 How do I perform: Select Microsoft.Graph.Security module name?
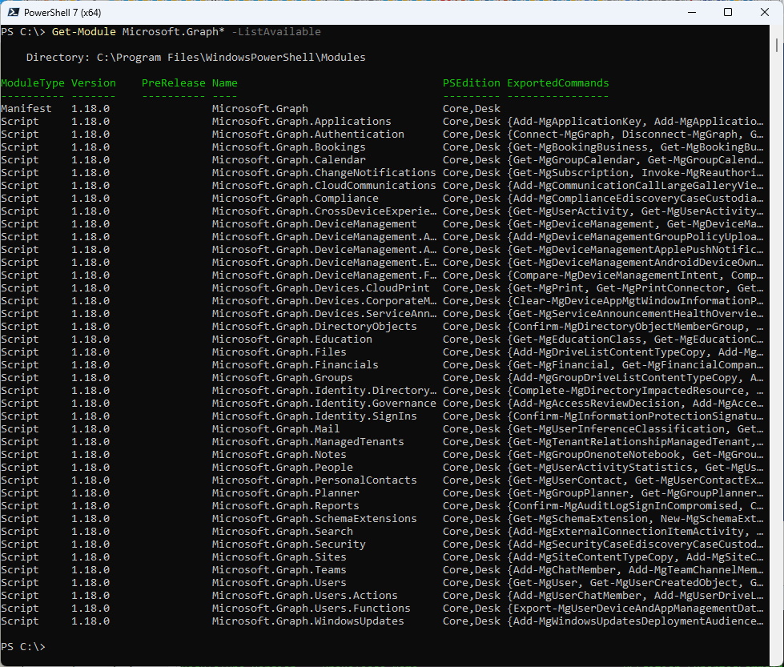pos(288,544)
